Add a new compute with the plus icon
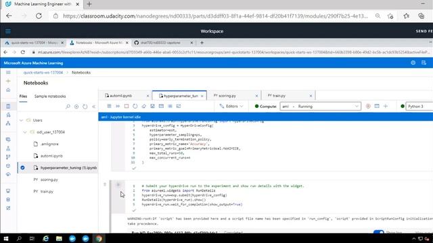The width and height of the screenshot is (433, 243). [386, 106]
